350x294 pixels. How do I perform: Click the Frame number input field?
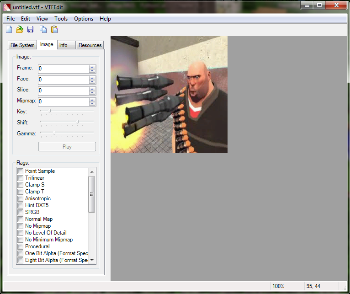point(64,69)
